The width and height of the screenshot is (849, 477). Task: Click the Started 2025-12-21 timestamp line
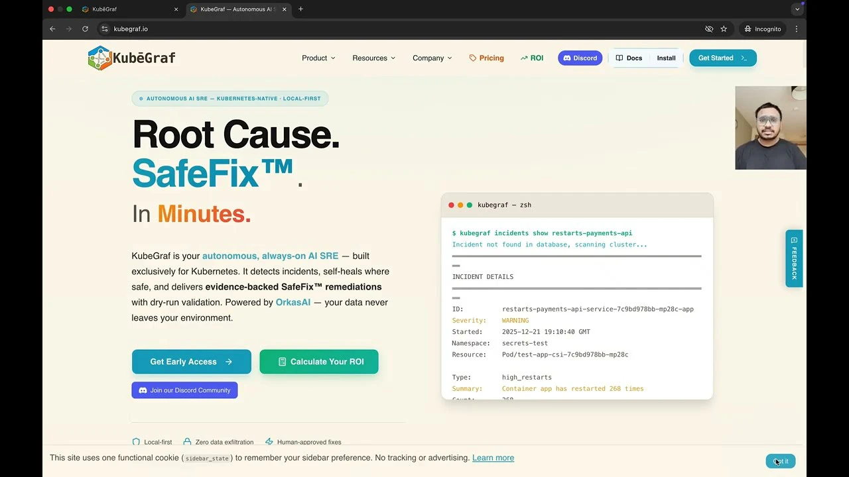point(521,332)
